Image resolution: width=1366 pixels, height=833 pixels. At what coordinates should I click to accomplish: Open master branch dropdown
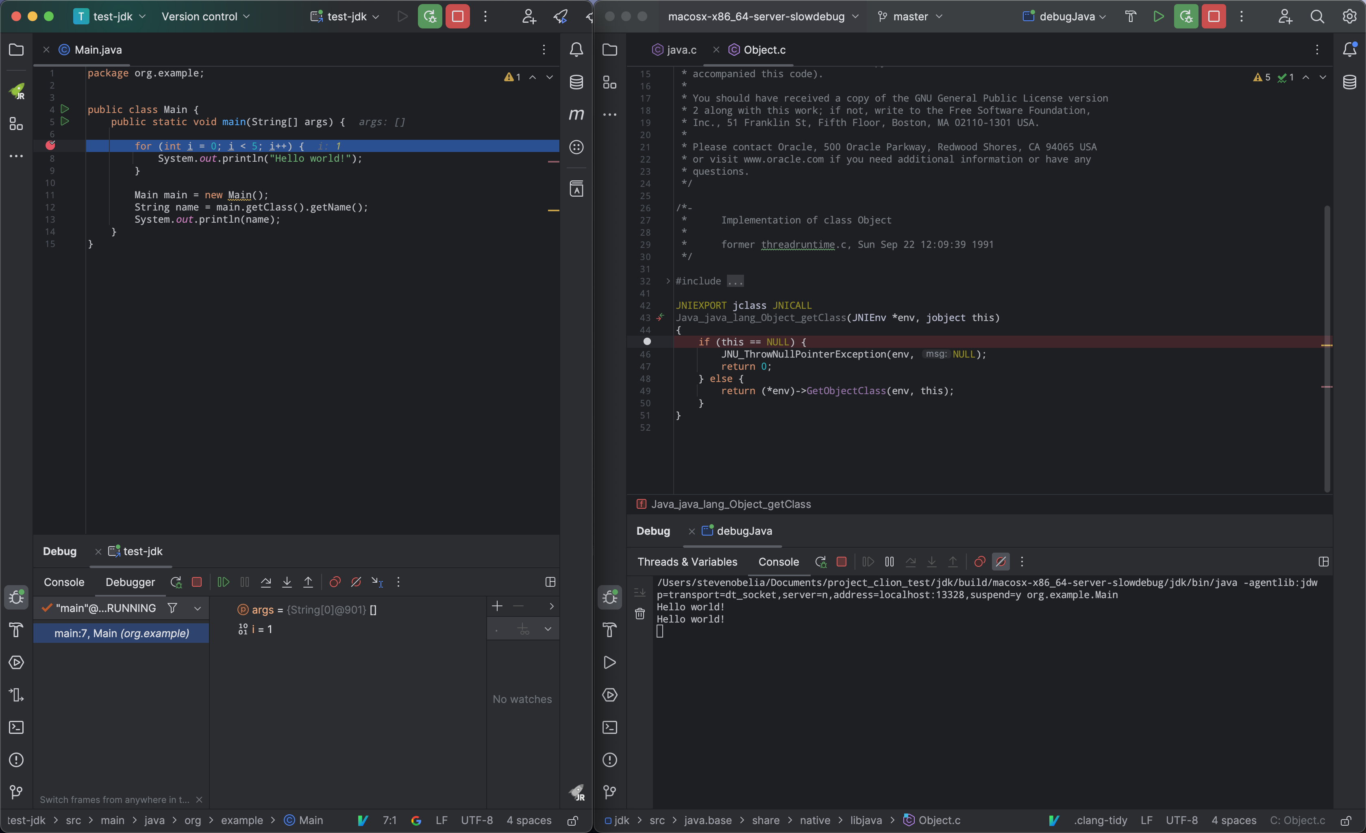point(910,17)
